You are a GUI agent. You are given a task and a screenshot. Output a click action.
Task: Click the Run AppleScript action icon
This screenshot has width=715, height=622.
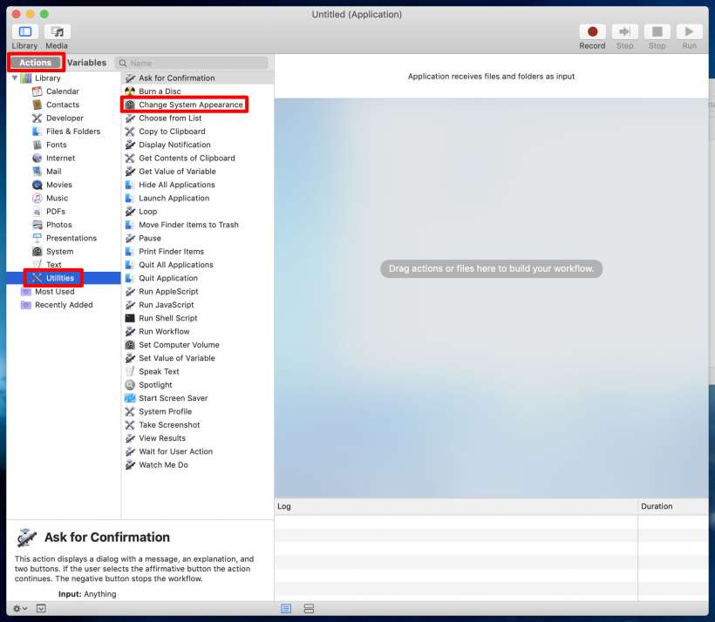[x=130, y=291]
